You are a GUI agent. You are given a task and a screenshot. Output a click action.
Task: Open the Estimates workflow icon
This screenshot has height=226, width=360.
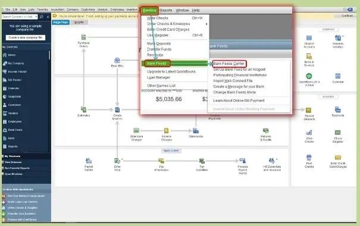tap(83, 109)
